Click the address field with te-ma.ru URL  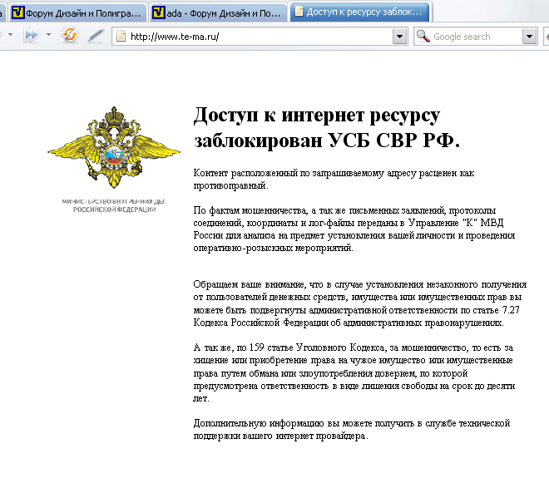tap(260, 37)
